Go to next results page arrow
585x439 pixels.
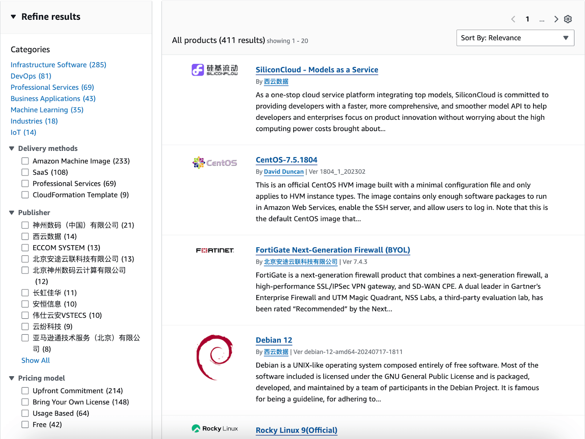click(556, 19)
